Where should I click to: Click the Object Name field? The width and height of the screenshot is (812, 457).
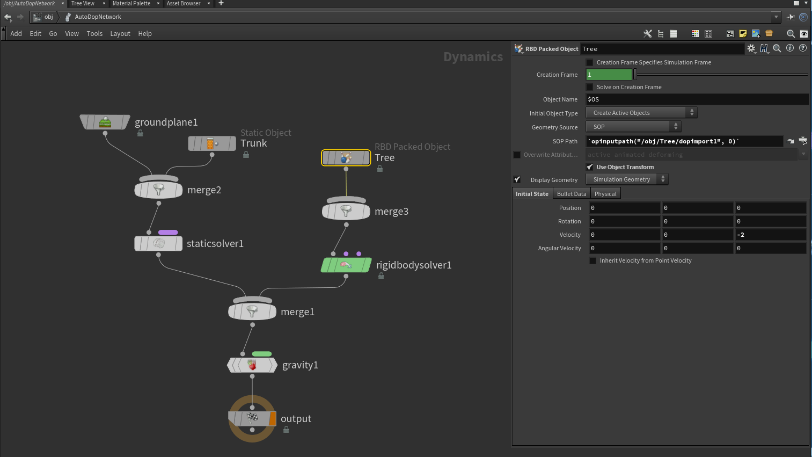click(x=697, y=99)
